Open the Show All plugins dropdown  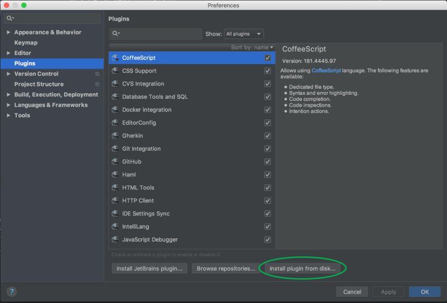(x=244, y=34)
